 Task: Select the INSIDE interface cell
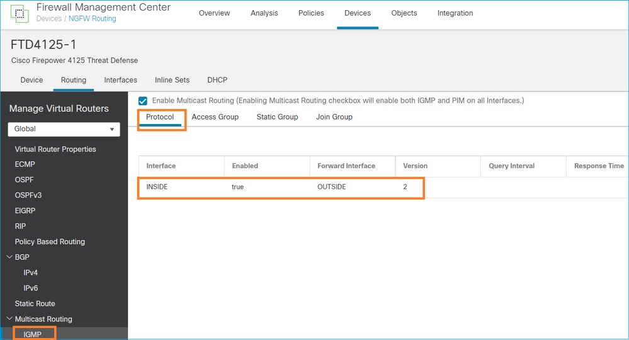(157, 187)
